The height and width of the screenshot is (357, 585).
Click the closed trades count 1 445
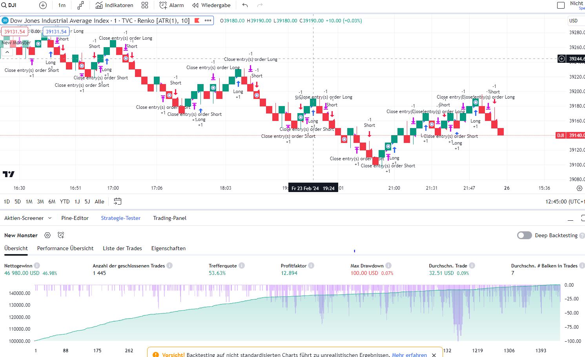pos(99,273)
